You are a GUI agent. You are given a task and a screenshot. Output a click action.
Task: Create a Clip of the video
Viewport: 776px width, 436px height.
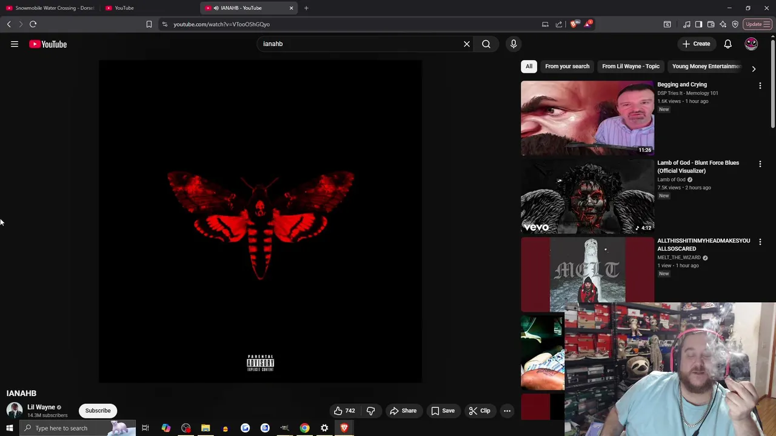480,411
